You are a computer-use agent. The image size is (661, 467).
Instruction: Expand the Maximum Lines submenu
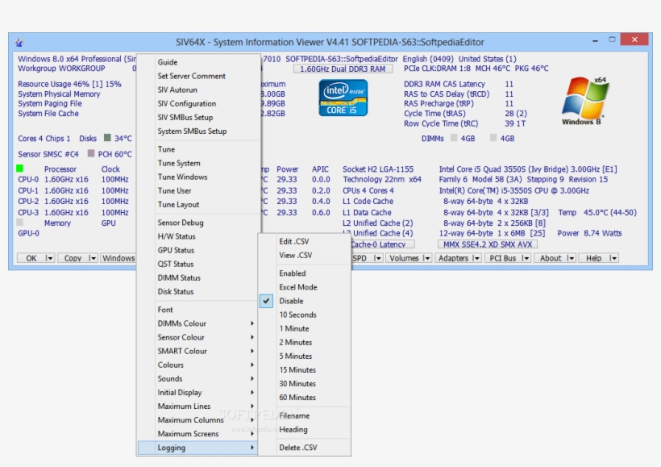(197, 407)
